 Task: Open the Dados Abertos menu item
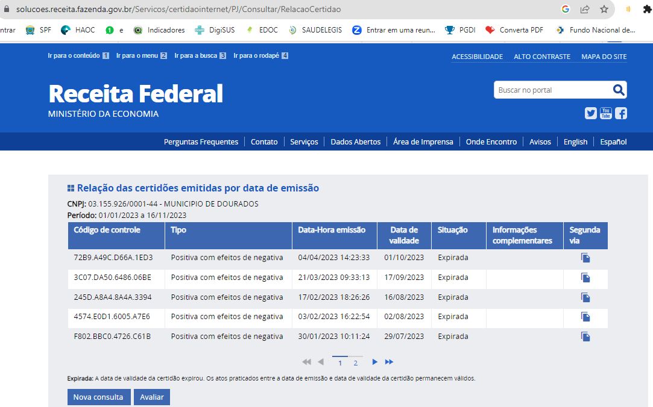pyautogui.click(x=356, y=141)
